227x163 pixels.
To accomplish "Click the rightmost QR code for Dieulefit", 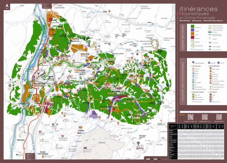I will pos(218,117).
